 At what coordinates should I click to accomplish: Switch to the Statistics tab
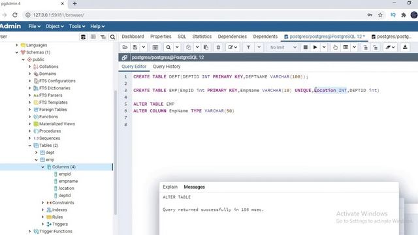202,37
